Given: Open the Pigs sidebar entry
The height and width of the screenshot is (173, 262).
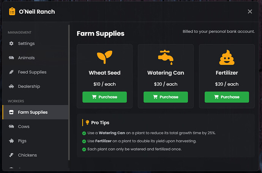Looking at the screenshot, I should tap(22, 141).
